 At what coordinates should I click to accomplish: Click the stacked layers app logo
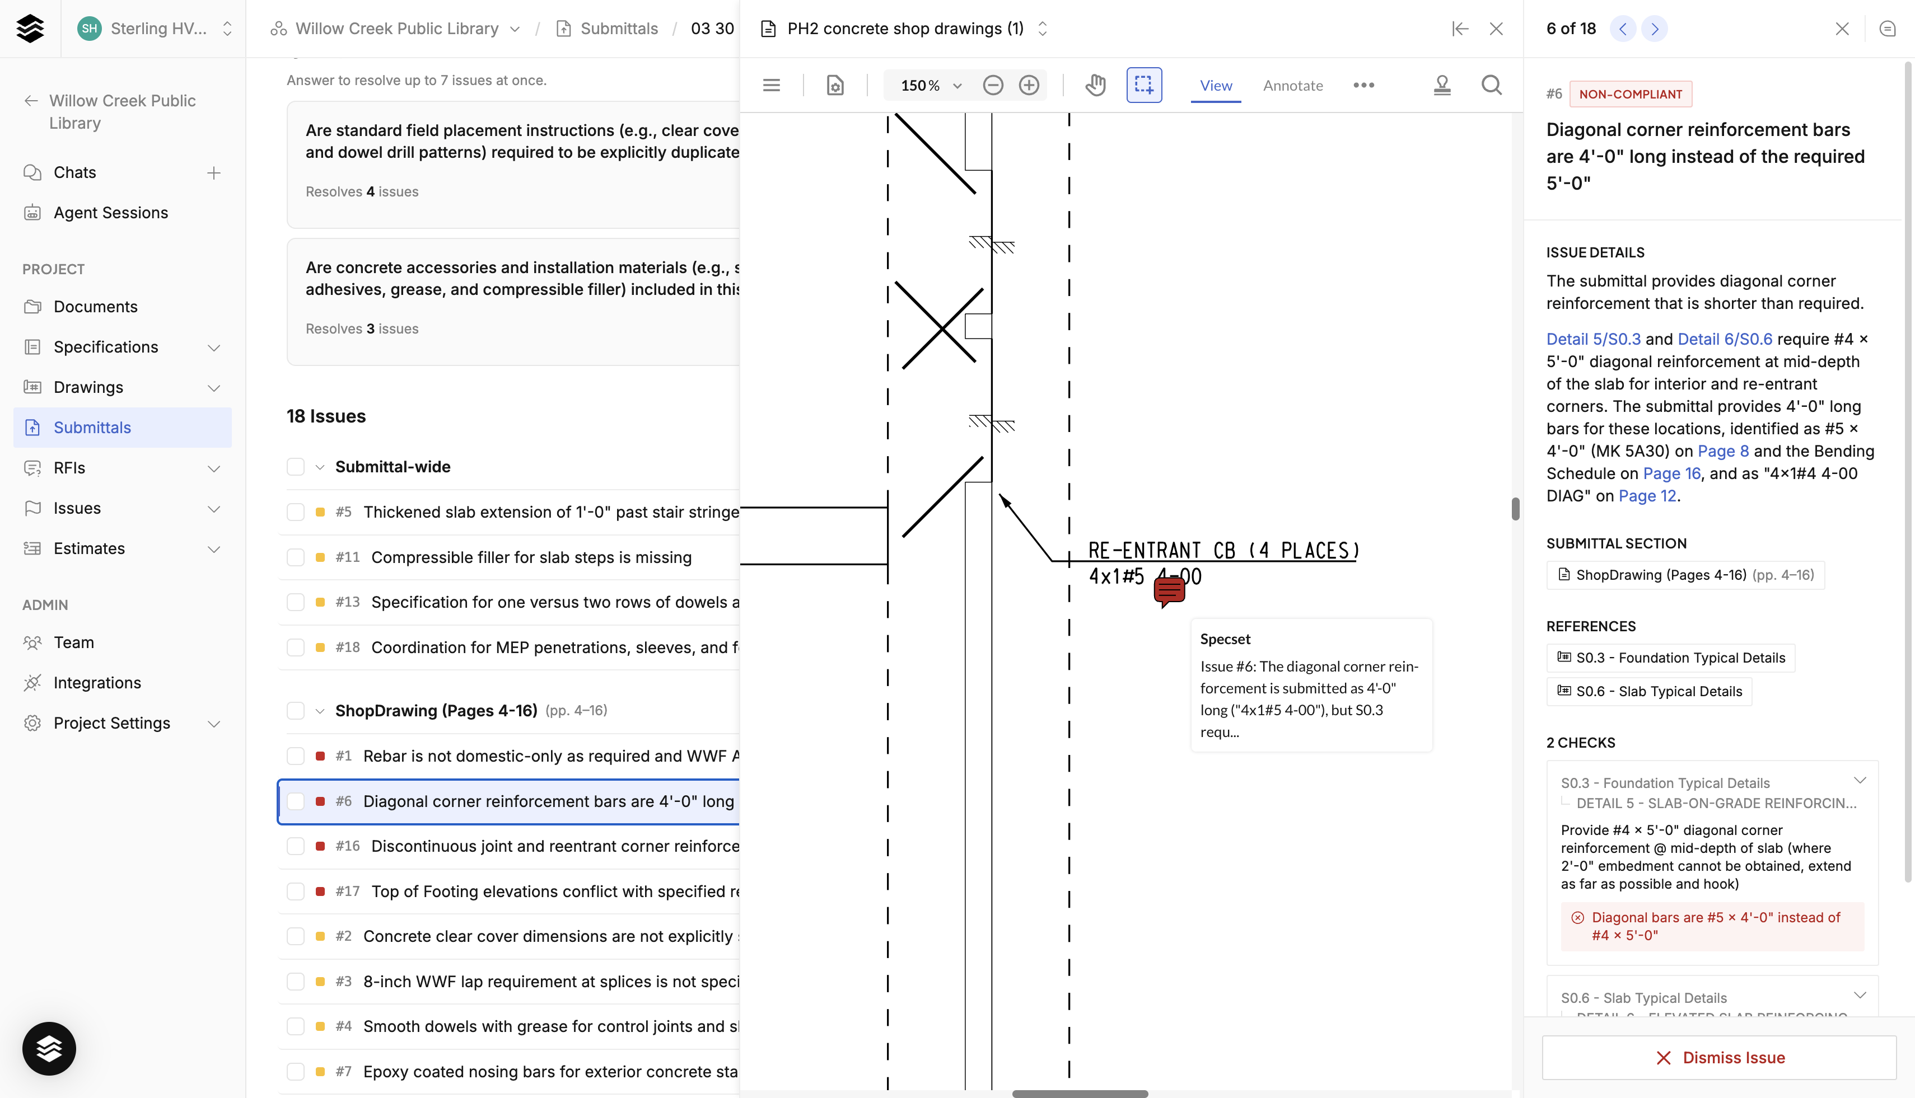pos(30,29)
